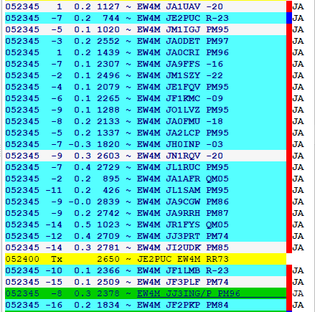
Task: Select the yellow Tx JE2PUC EW4M RR73 row
Action: [x=146, y=259]
